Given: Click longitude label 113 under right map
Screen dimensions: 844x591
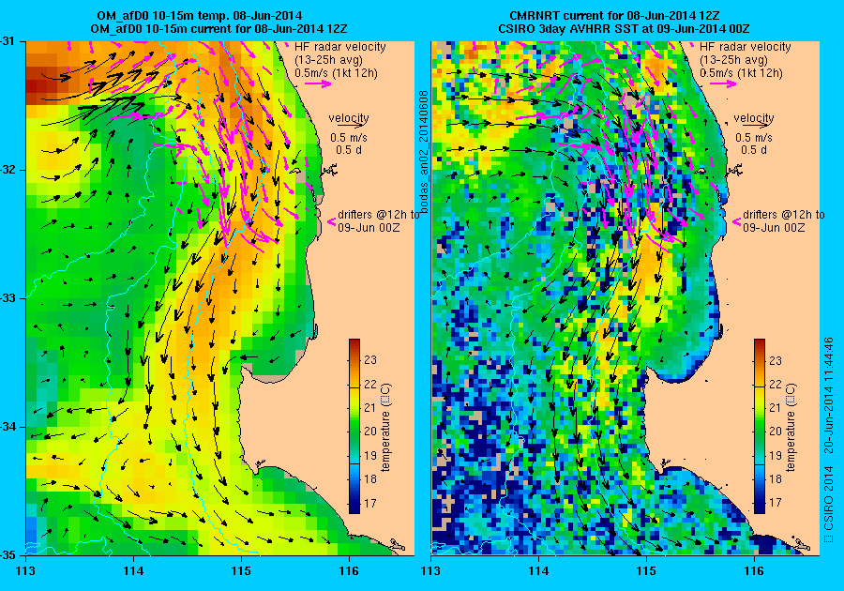Looking at the screenshot, I should tap(431, 571).
